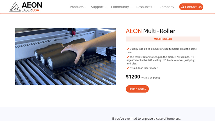Open the Resources menu
Image resolution: width=215 pixels, height=121 pixels.
tap(145, 7)
